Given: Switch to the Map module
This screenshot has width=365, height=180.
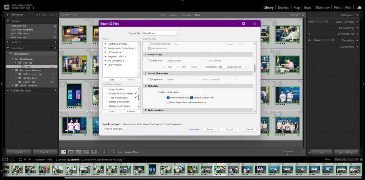Looking at the screenshot, I should [x=297, y=7].
